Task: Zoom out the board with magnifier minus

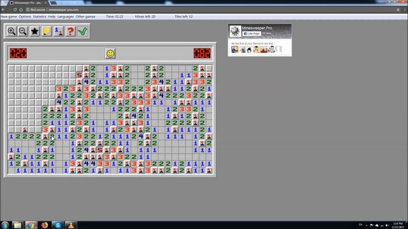Action: click(23, 31)
